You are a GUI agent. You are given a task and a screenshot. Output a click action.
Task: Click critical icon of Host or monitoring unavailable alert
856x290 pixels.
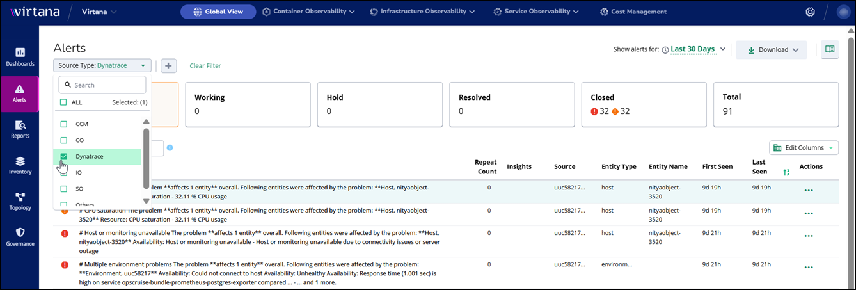pyautogui.click(x=65, y=233)
